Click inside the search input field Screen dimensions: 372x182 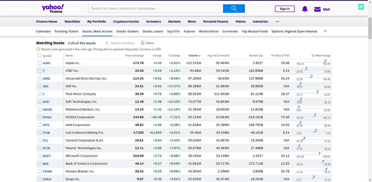(x=155, y=8)
